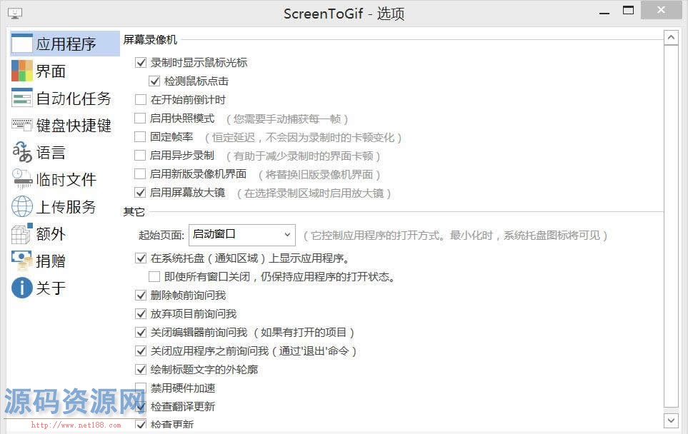The image size is (688, 434).
Task: Switch to the 界面 tab label
Action: [51, 71]
